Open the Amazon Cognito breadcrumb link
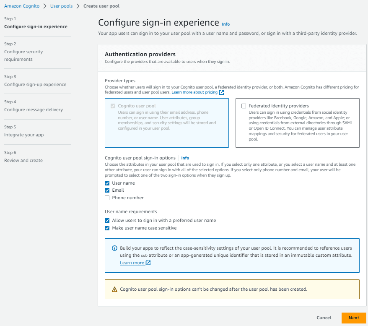The height and width of the screenshot is (326, 368). 22,6
